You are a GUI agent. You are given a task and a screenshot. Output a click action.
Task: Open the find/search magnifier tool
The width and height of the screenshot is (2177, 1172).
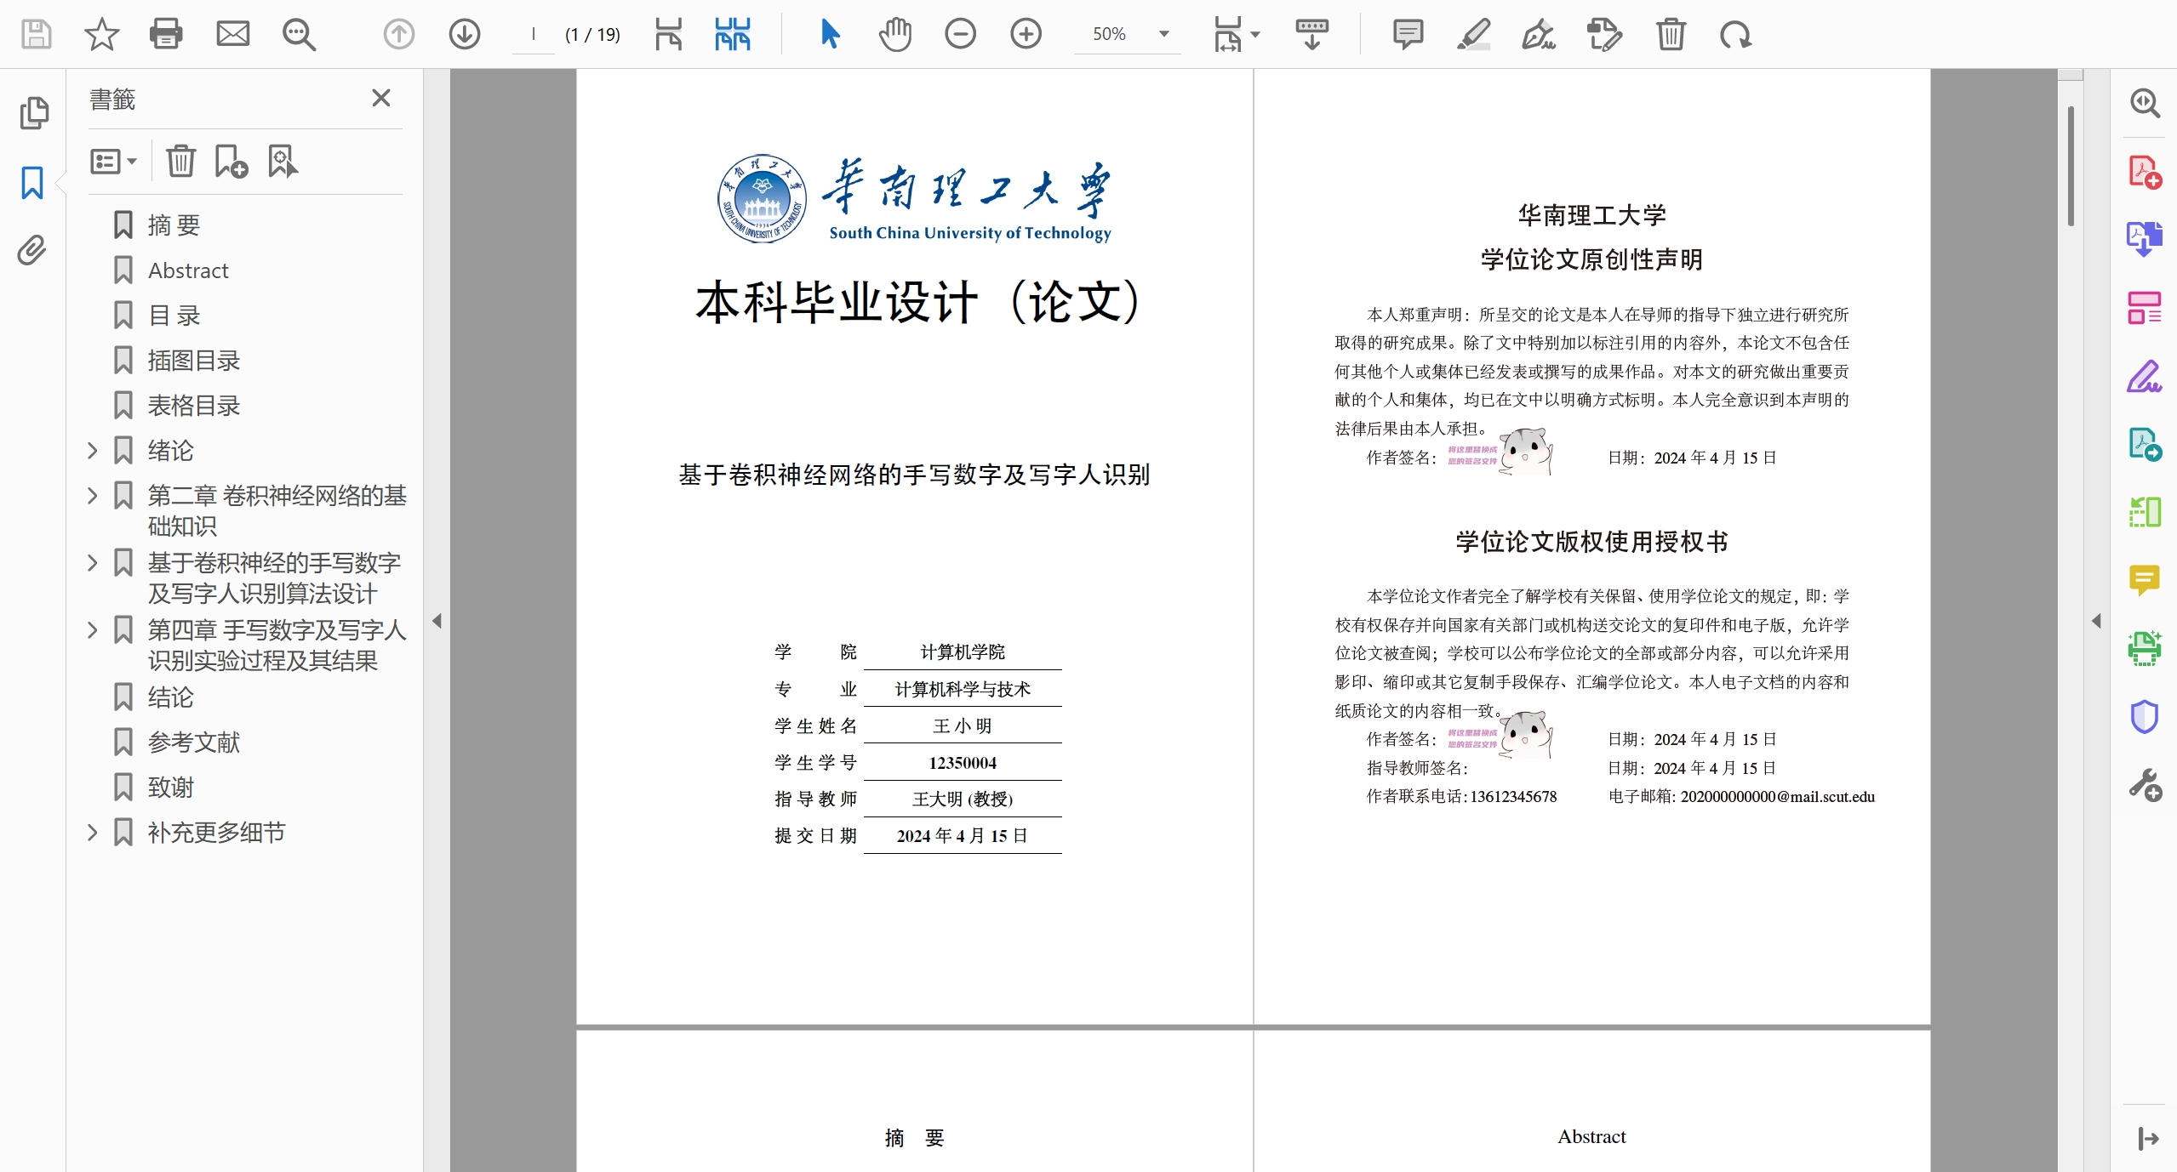pyautogui.click(x=299, y=34)
